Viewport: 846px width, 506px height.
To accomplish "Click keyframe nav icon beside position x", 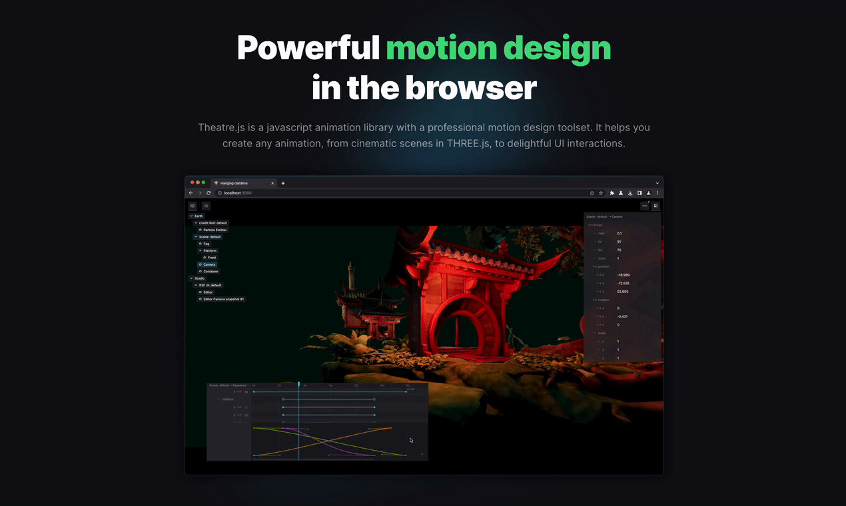I will tap(599, 275).
